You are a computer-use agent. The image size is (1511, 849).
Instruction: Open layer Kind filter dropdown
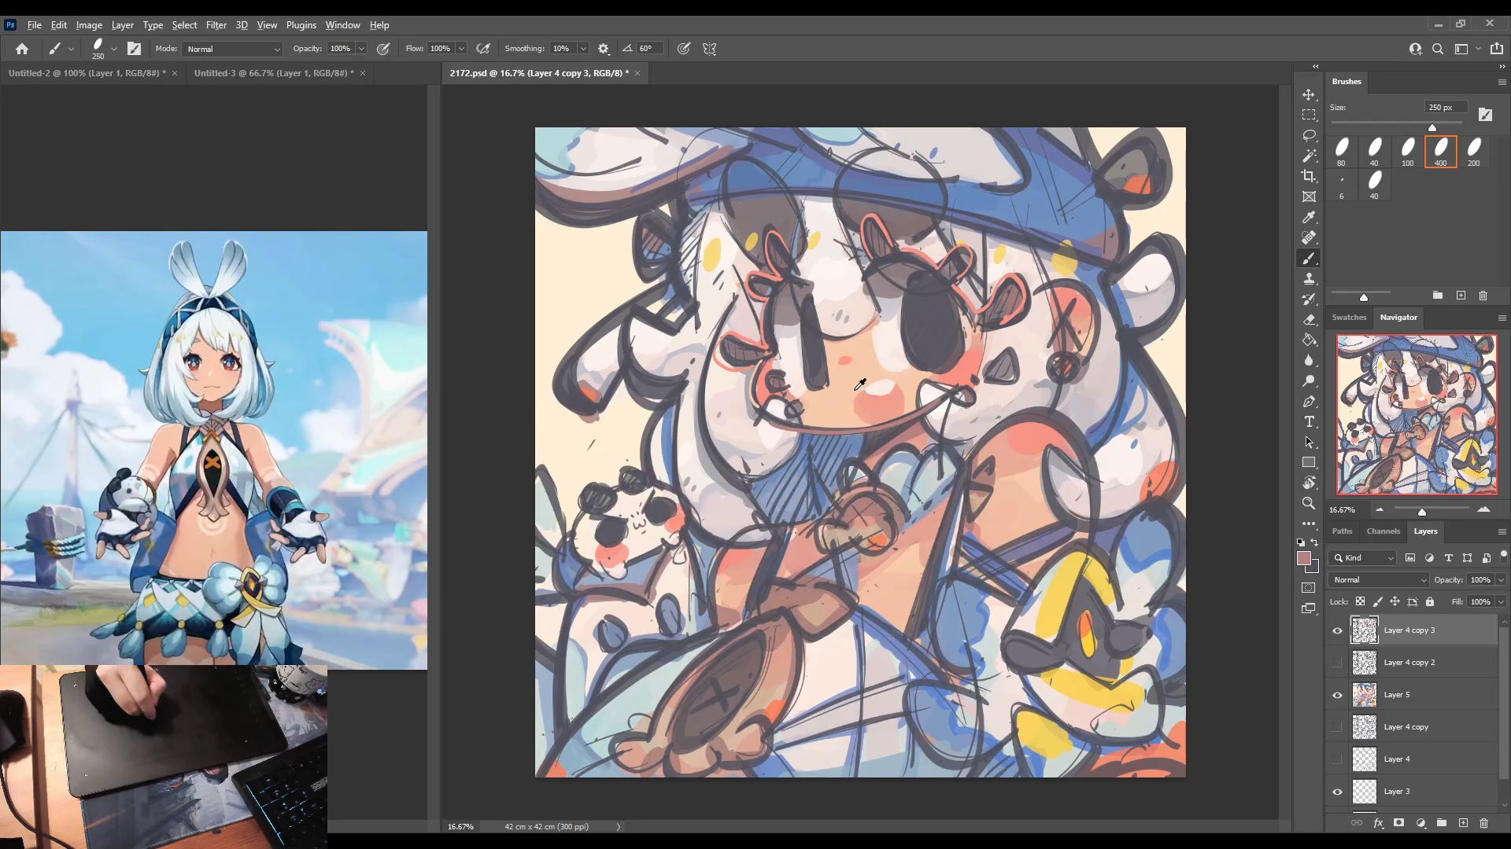tap(1363, 557)
